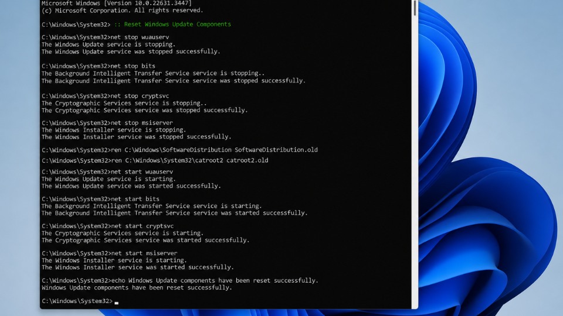Click the 'echo Windows Update components have been reset' command

pos(180,281)
